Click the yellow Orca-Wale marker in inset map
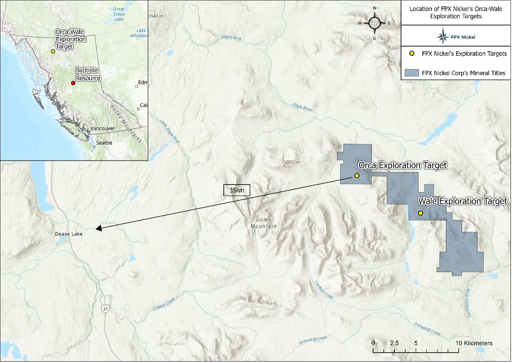This screenshot has height=363, width=512. click(53, 52)
